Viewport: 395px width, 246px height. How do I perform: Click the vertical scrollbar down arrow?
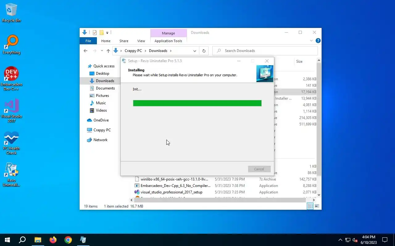click(x=319, y=195)
